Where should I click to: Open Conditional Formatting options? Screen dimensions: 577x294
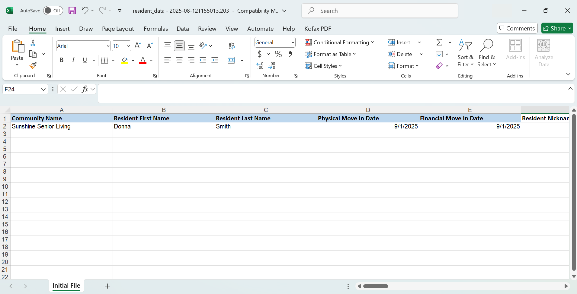coord(339,42)
